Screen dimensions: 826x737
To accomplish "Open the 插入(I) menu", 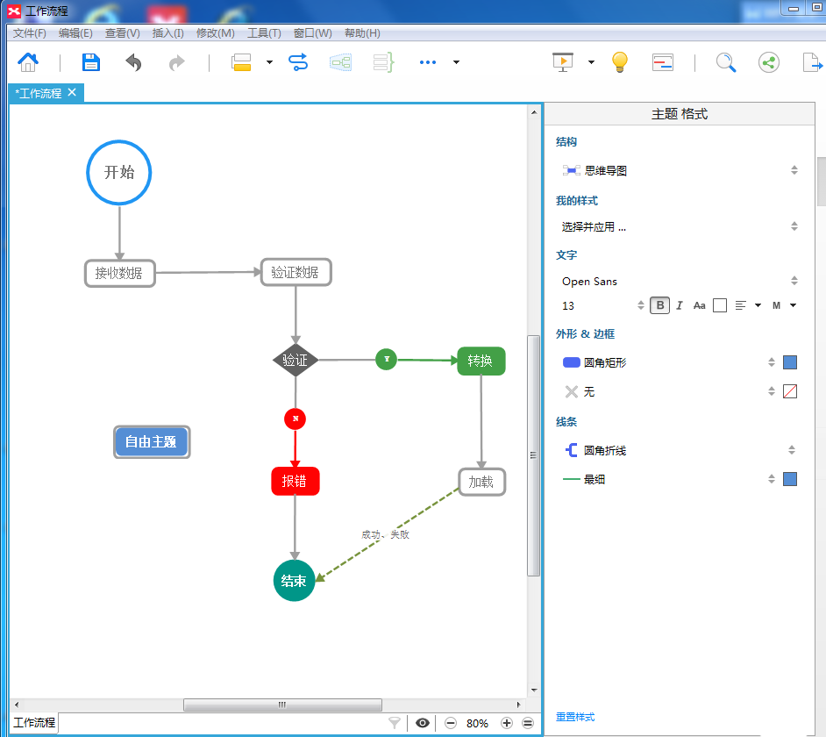I will click(x=167, y=33).
